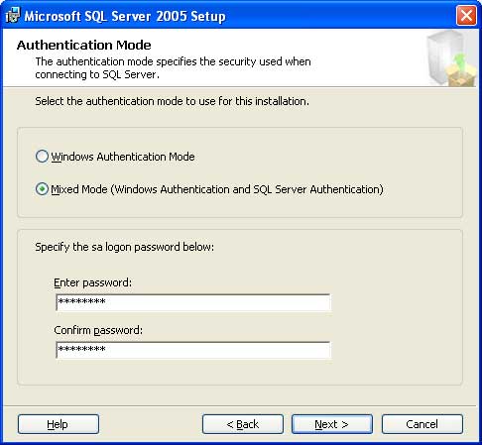This screenshot has height=445, width=482.
Task: Select the Windows Authentication Mode radio button
Action: pos(42,157)
